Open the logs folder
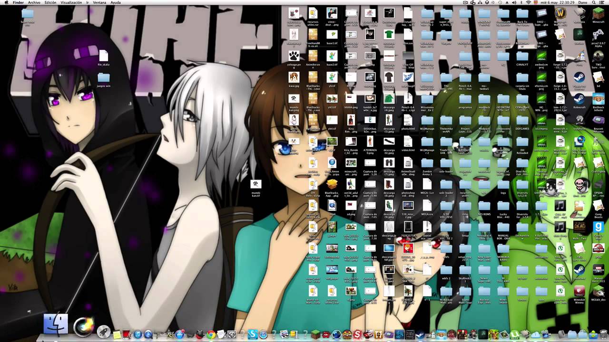 [x=503, y=184]
